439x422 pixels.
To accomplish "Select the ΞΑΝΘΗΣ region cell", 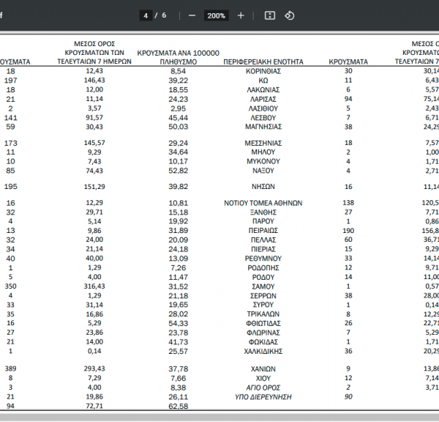I will [263, 212].
